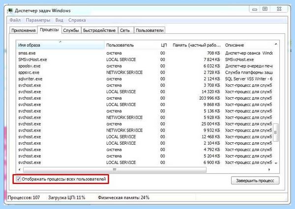Sort by Имя образа column header
295x209 pixels.
pyautogui.click(x=60, y=45)
